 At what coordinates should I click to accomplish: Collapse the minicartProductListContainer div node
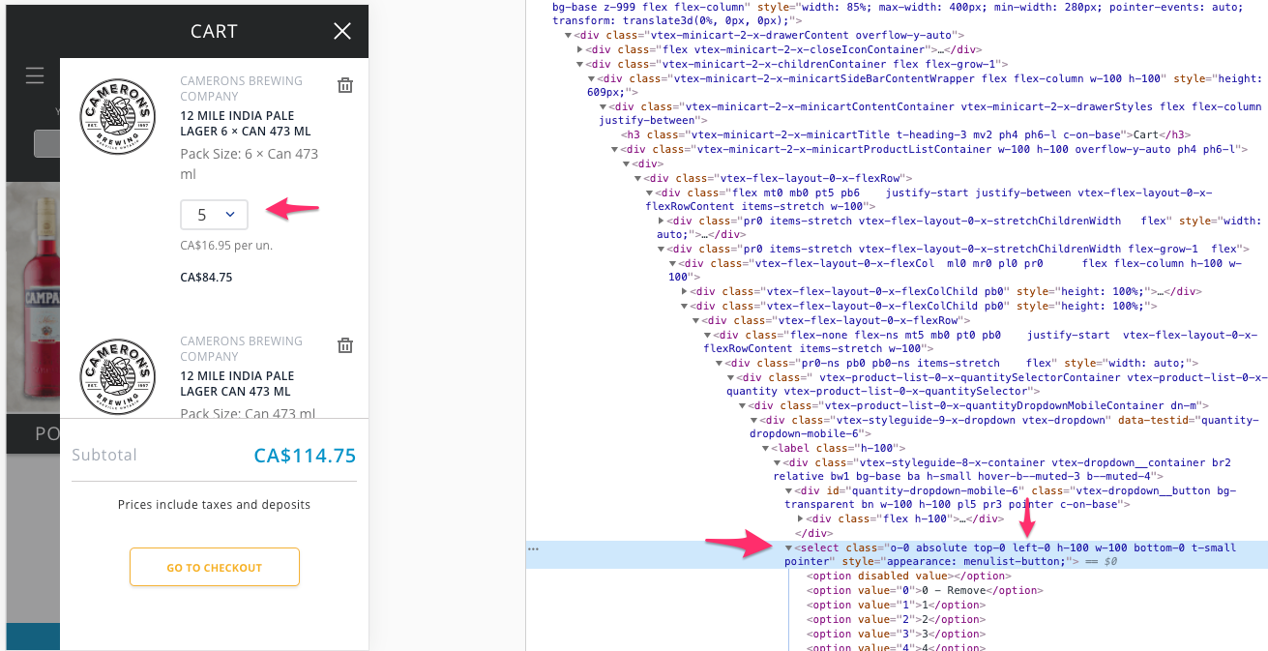[x=614, y=150]
